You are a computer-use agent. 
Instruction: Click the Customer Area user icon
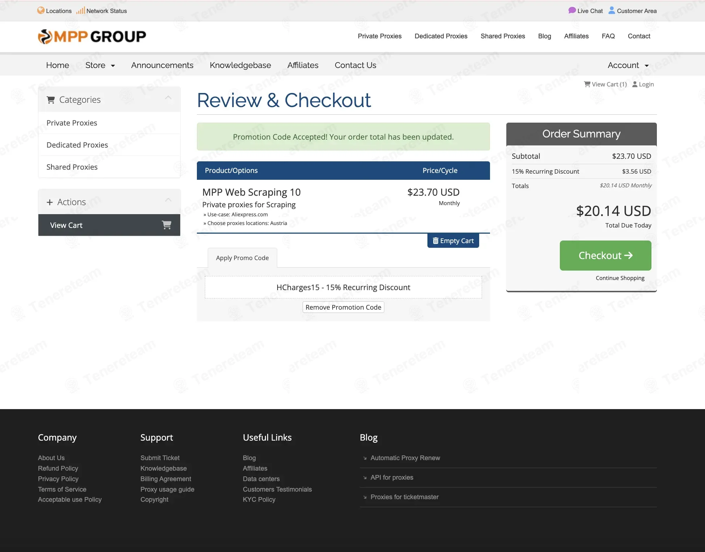click(x=612, y=10)
